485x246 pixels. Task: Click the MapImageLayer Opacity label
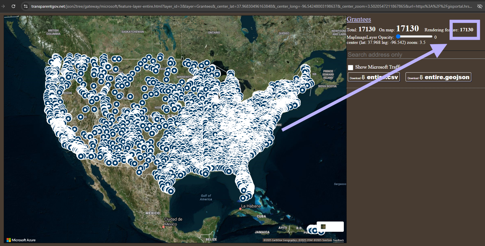click(370, 37)
